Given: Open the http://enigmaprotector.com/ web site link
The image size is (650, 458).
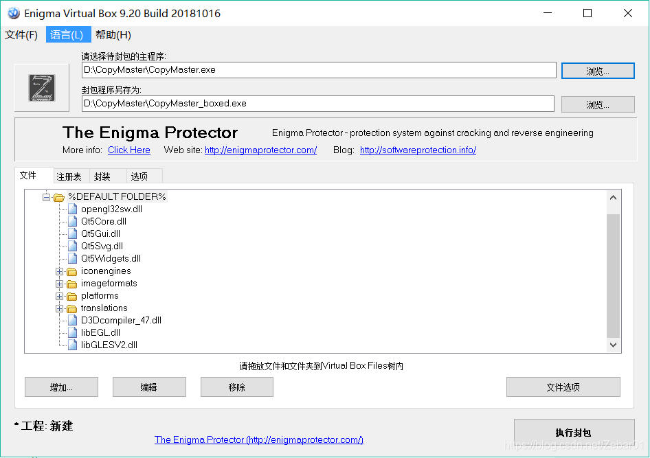Looking at the screenshot, I should (x=260, y=150).
